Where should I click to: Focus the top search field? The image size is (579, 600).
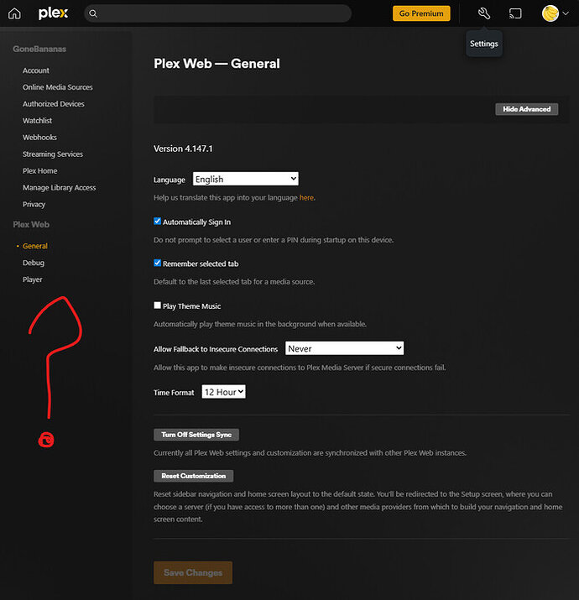coord(217,13)
